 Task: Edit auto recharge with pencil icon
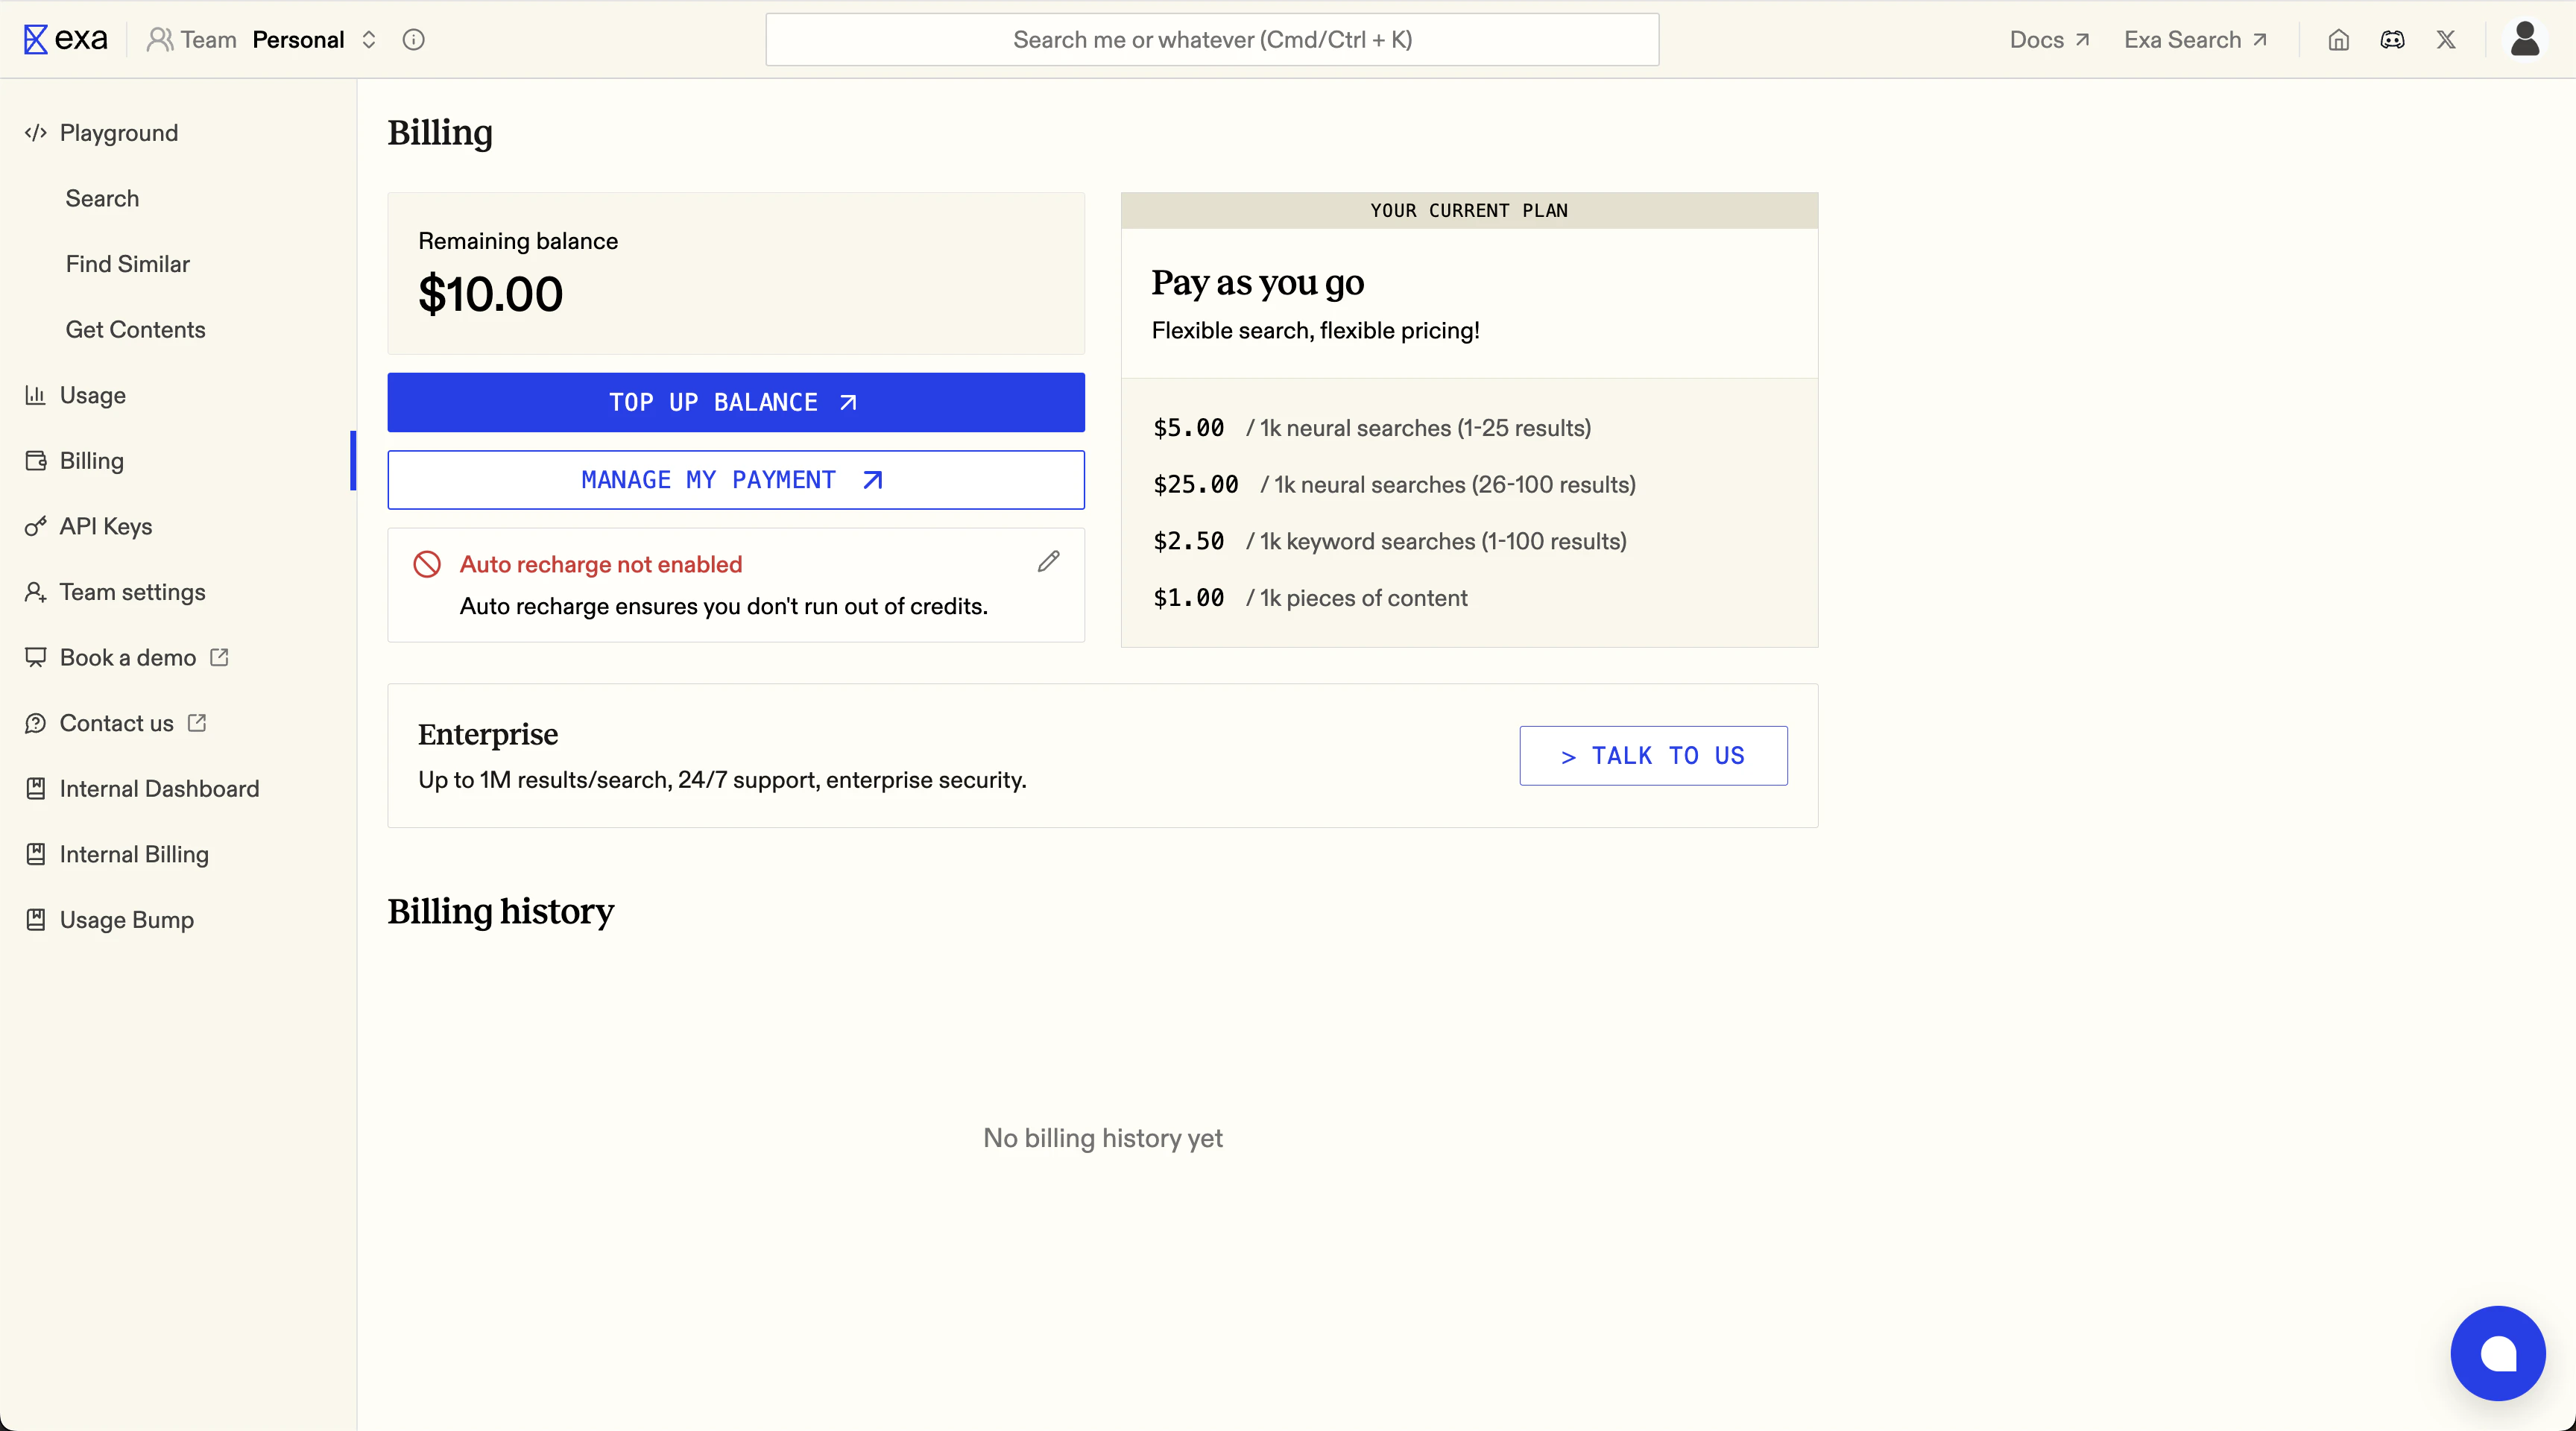[x=1048, y=562]
